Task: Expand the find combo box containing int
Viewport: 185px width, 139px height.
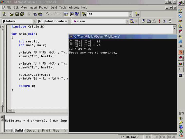Action: 130,14
